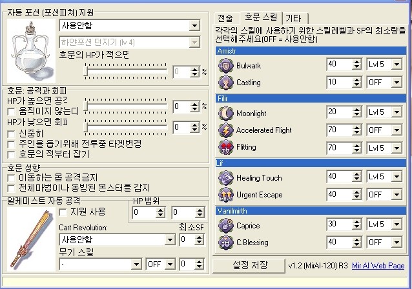Check the 지원 사용 option
412x289 pixels.
[x=63, y=212]
